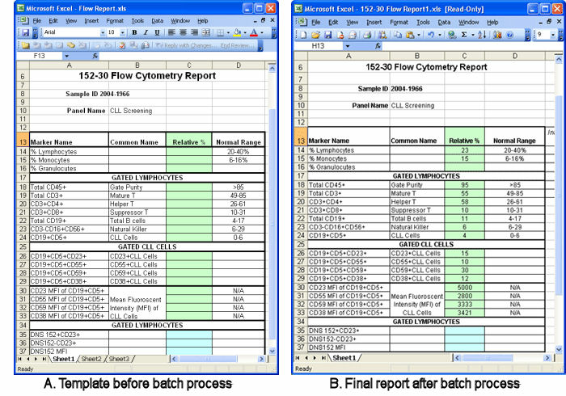Image resolution: width=566 pixels, height=396 pixels.
Task: Toggle Underline formatting in Flow Report.xls window
Action: (157, 32)
